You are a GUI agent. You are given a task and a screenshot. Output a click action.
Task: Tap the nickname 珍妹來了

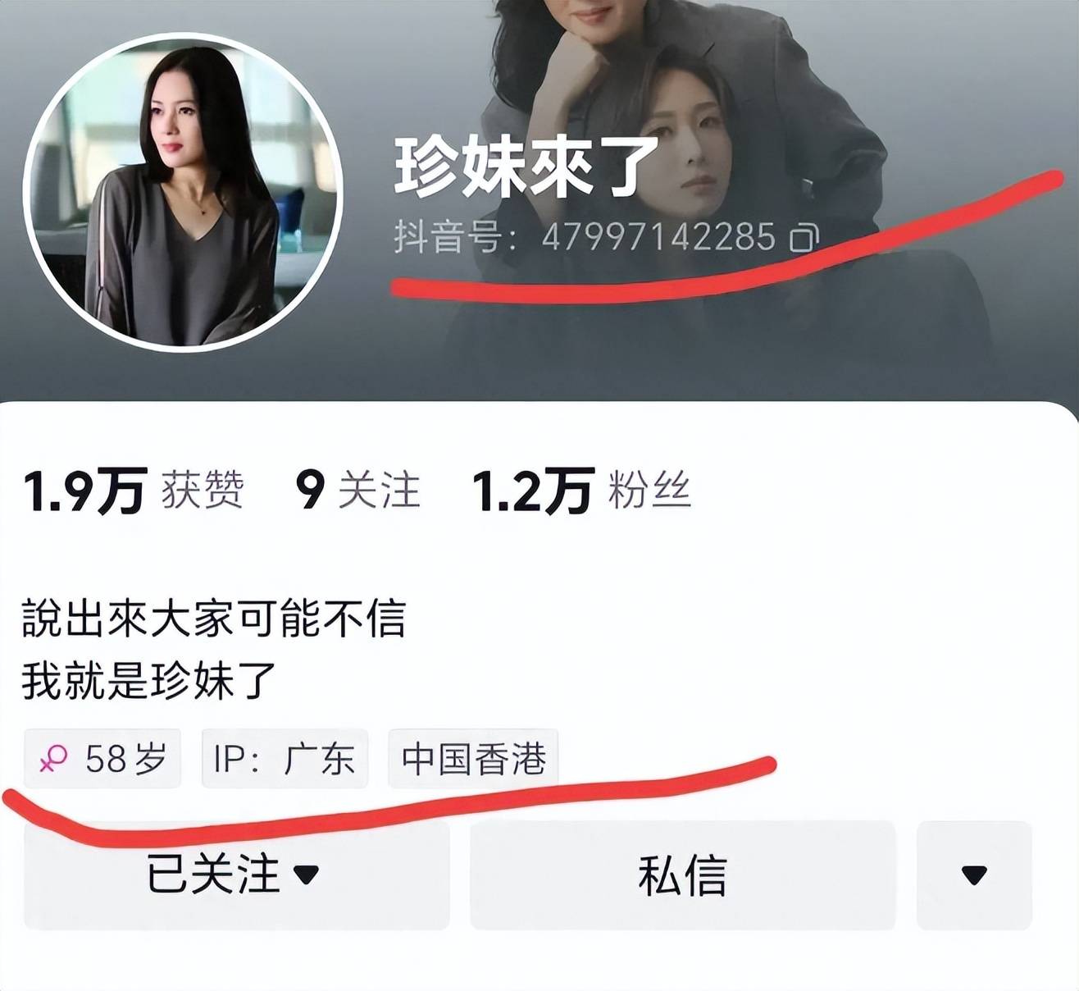[x=527, y=167]
